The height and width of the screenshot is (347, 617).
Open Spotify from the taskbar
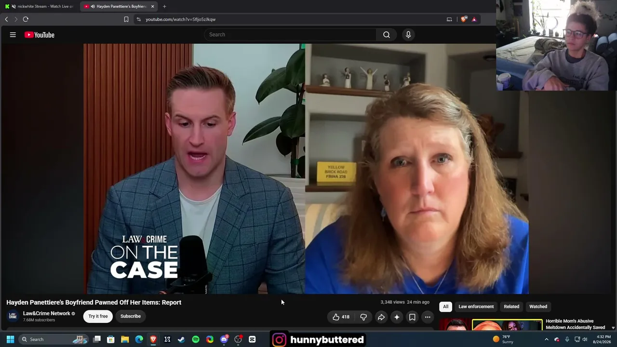point(196,339)
